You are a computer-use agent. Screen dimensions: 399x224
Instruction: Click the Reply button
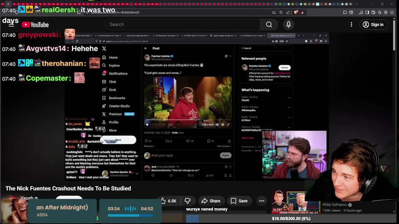[226, 155]
